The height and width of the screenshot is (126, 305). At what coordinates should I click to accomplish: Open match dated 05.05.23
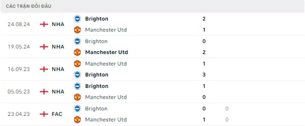coord(19,92)
